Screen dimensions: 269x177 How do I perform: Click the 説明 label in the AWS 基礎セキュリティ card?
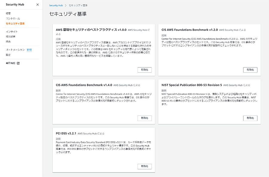pyautogui.click(x=58, y=39)
